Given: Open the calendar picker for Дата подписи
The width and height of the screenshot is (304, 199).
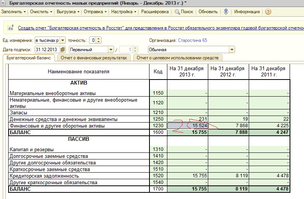Looking at the screenshot, I should coord(62,50).
